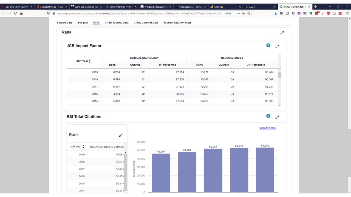The image size is (351, 197).
Task: Open the downloads panel
Action: [x=276, y=13]
